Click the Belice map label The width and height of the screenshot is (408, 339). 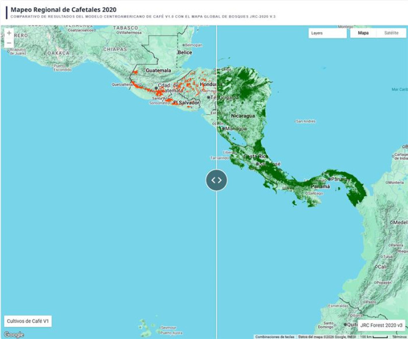click(x=184, y=52)
